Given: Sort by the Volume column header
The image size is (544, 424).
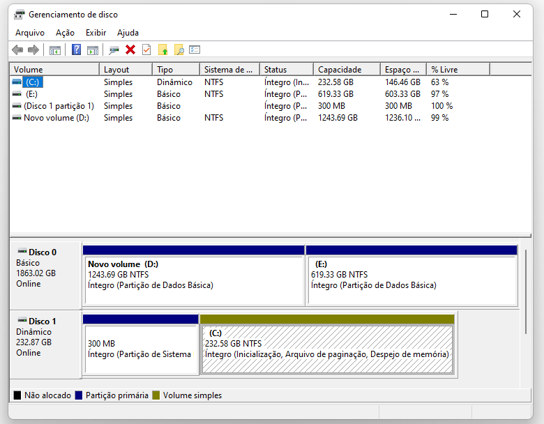Looking at the screenshot, I should [x=54, y=70].
